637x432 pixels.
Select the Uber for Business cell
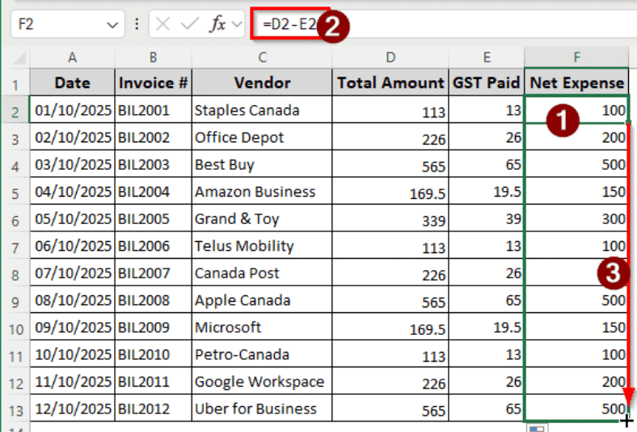(x=262, y=409)
